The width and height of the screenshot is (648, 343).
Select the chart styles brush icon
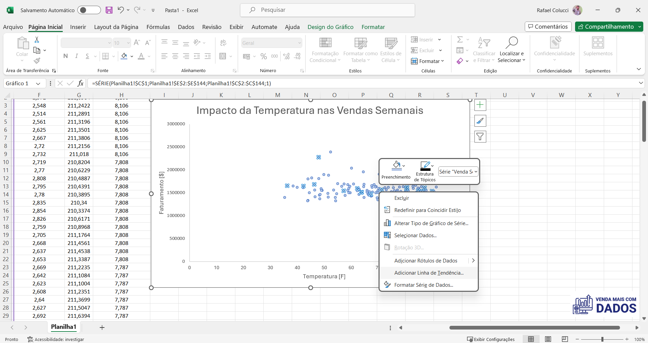[480, 121]
